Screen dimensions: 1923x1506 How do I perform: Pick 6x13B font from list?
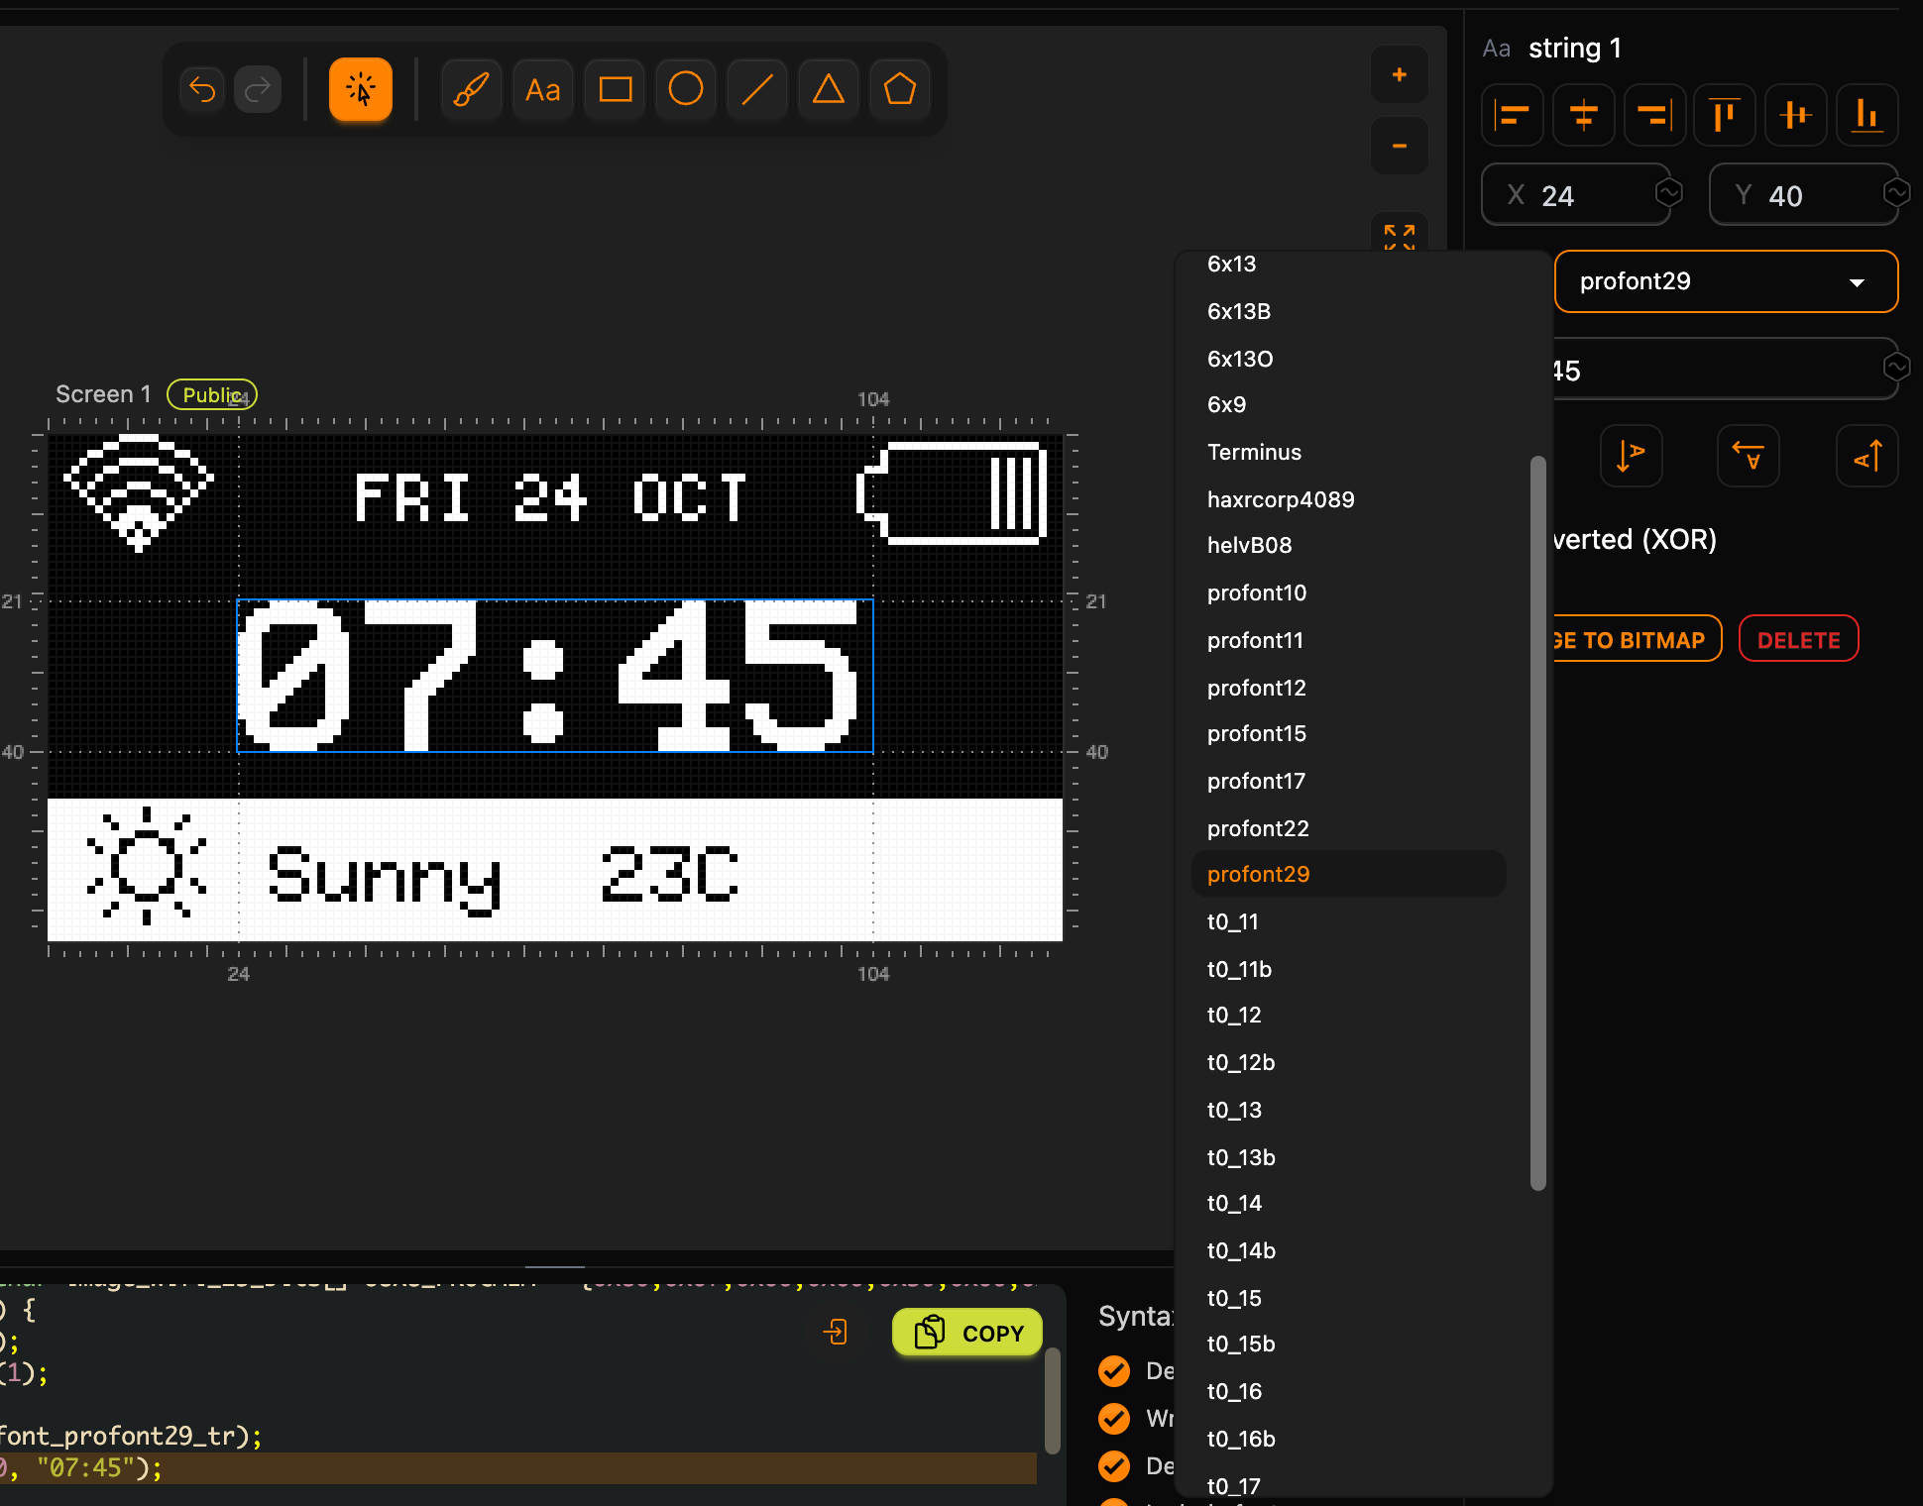click(1348, 311)
